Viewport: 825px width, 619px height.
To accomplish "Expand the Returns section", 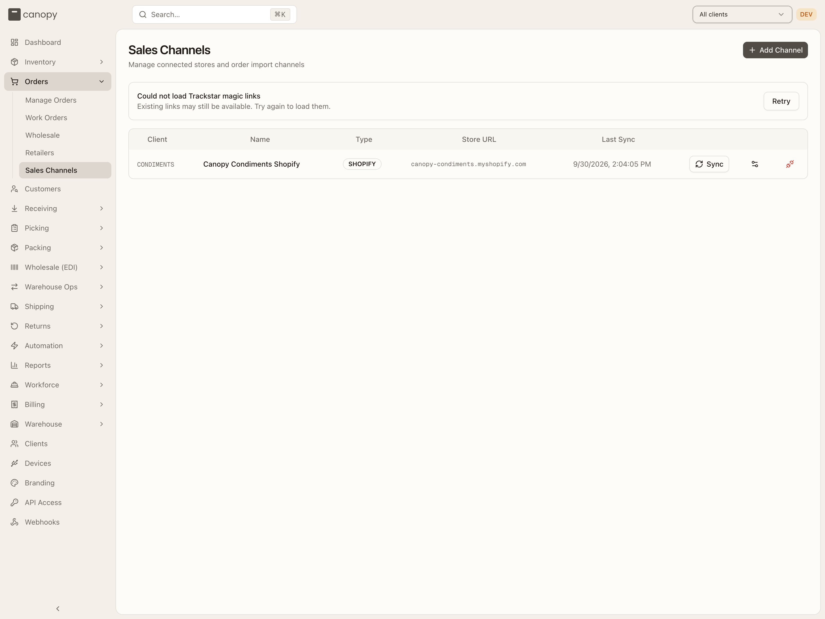I will tap(58, 326).
